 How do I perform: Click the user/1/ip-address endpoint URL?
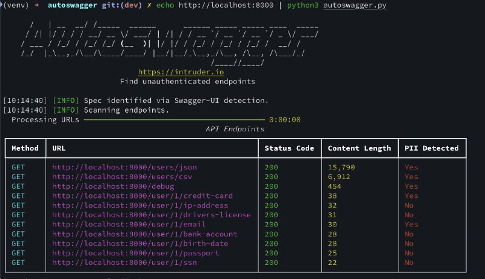click(140, 205)
